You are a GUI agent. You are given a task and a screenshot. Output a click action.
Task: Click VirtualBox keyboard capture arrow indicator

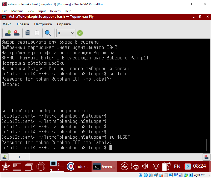click(x=190, y=175)
